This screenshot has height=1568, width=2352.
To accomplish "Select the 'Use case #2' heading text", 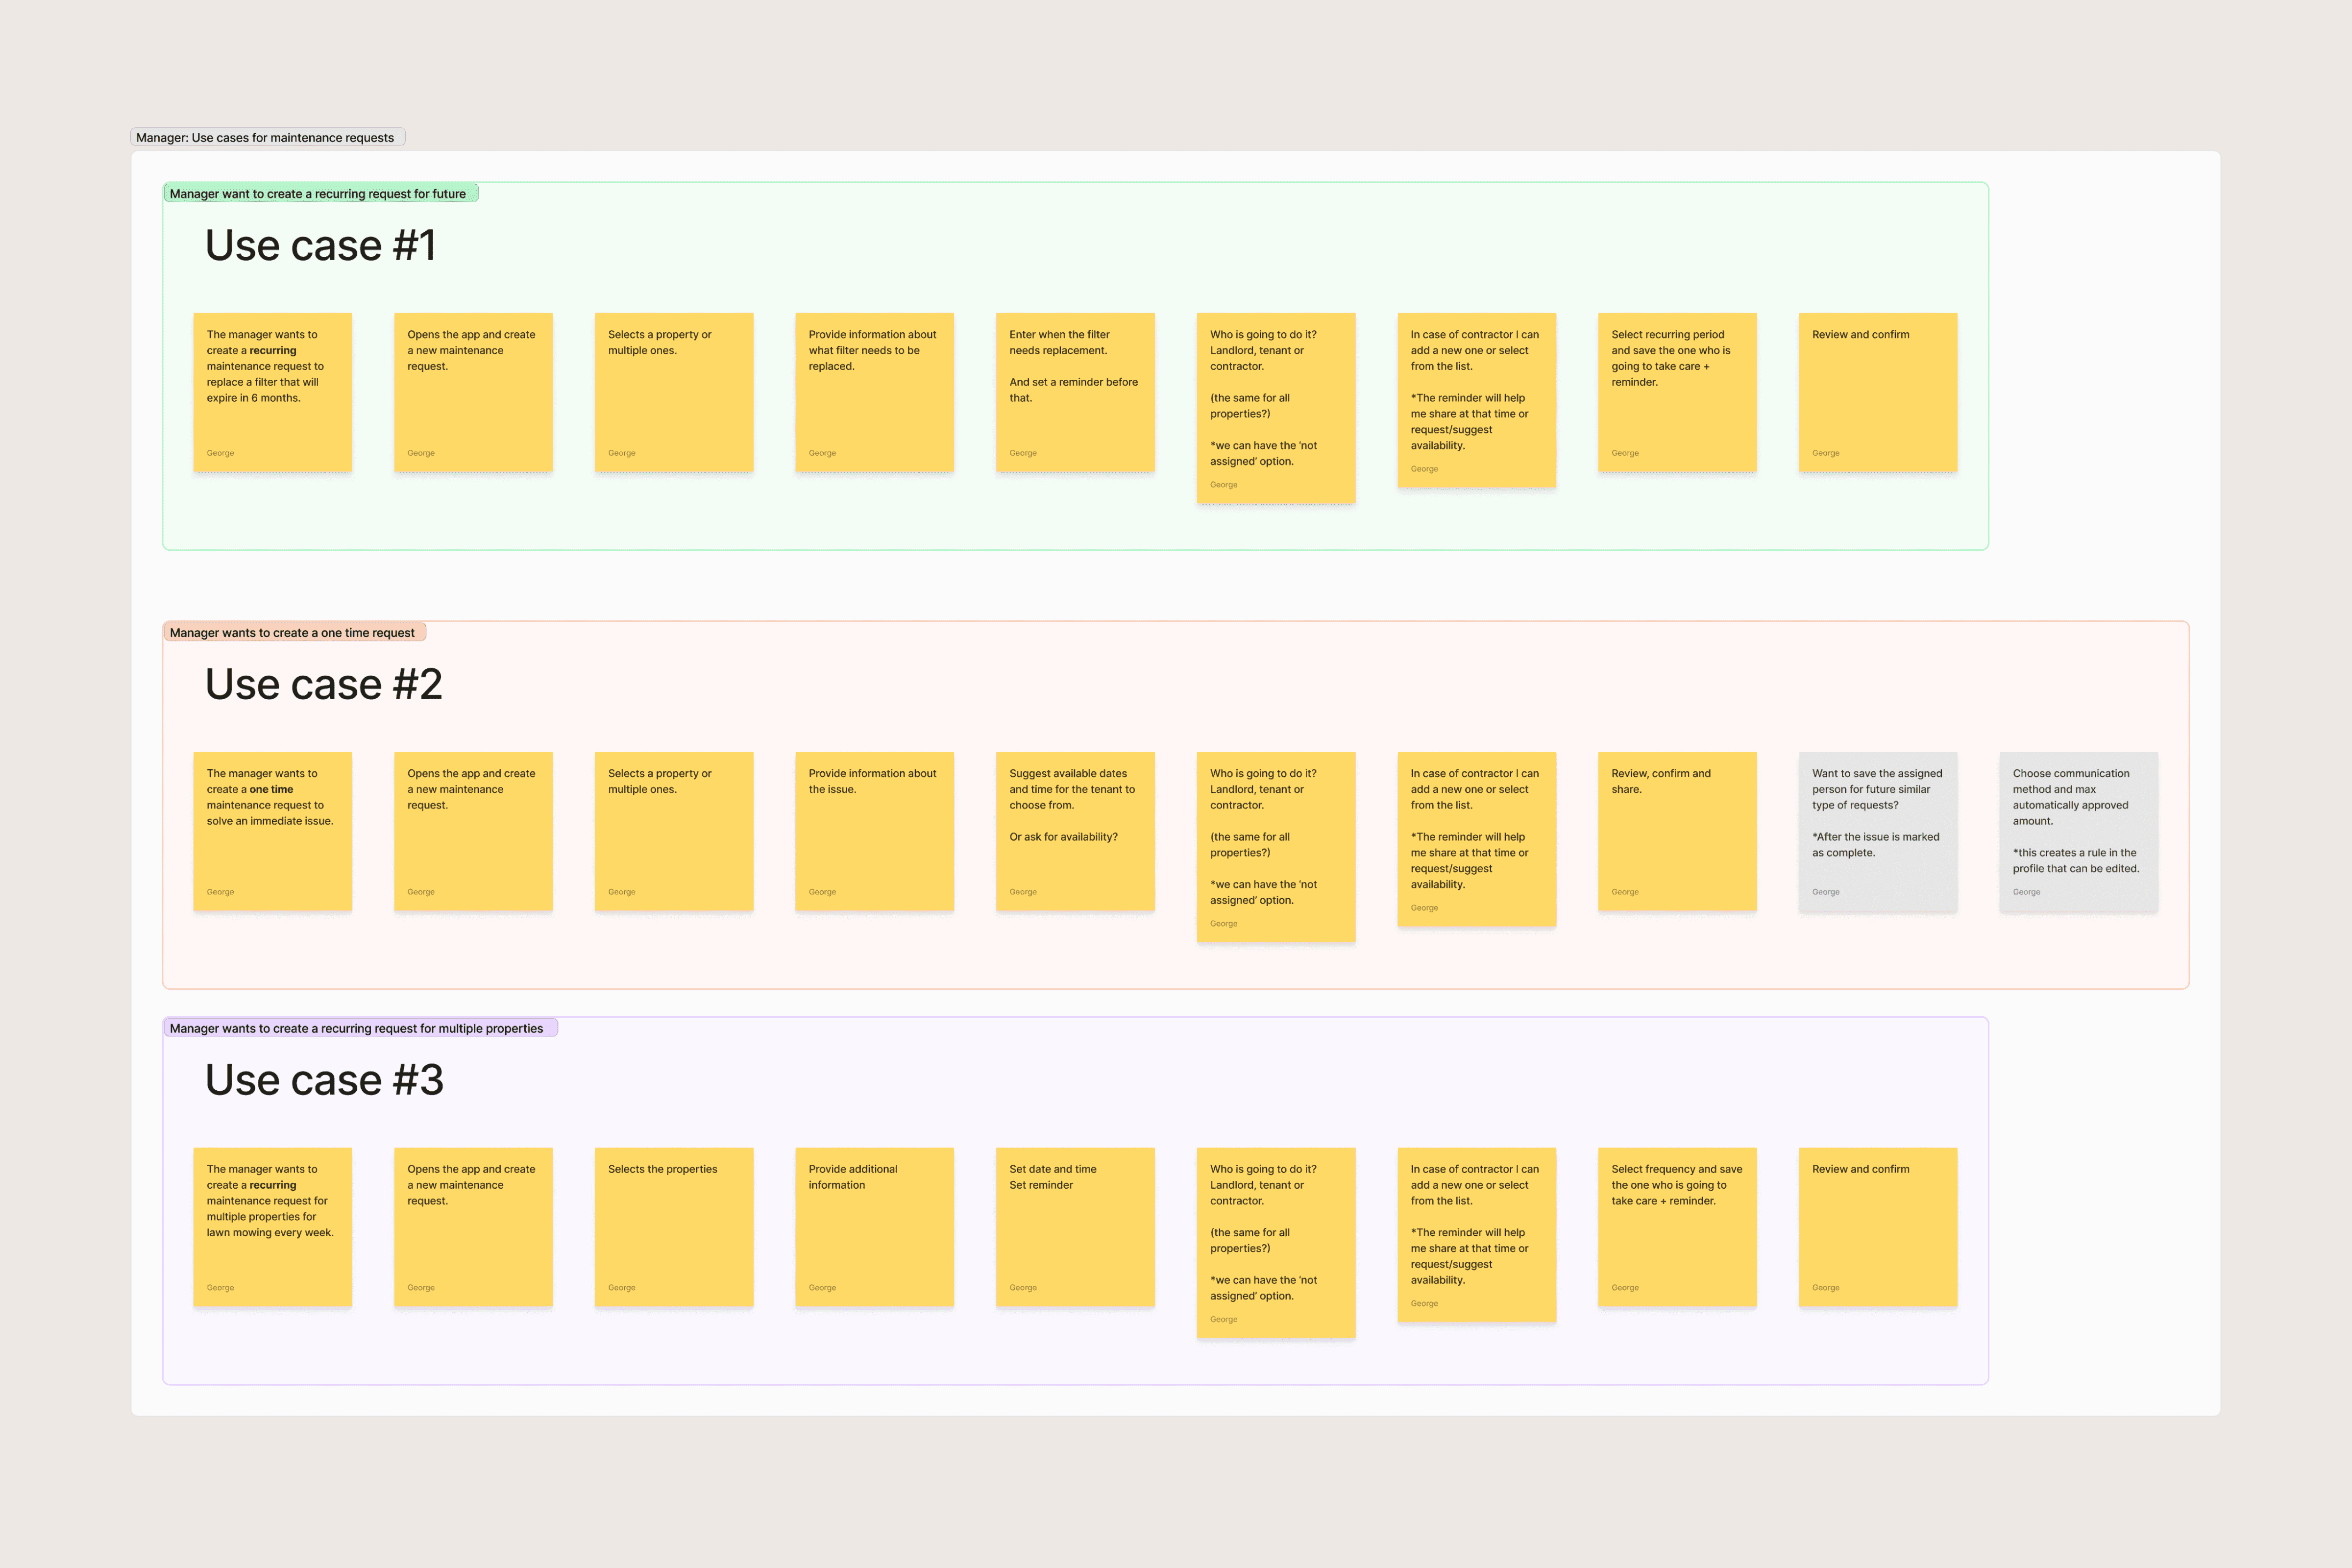I will click(324, 685).
